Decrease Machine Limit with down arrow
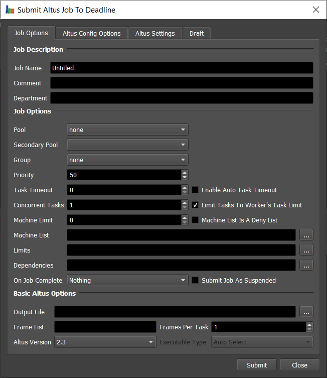 click(185, 222)
